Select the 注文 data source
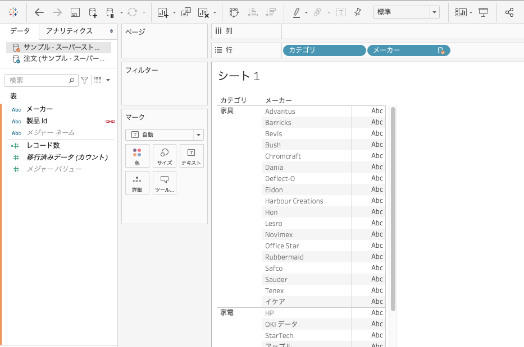 pyautogui.click(x=58, y=59)
